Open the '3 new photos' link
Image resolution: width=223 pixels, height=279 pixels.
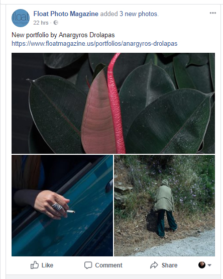(x=139, y=14)
